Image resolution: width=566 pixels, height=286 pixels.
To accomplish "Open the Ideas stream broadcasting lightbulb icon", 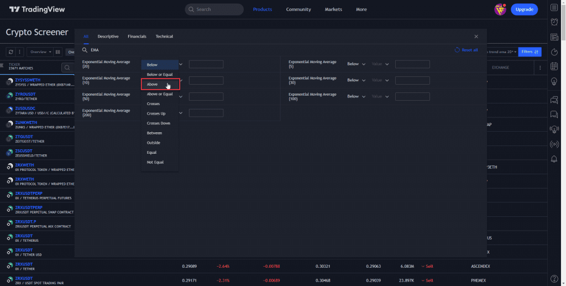I will pos(554,129).
